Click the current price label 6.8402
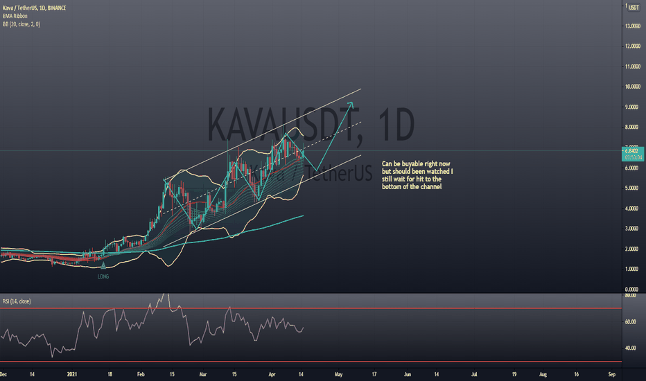Viewport: 646px width, 381px height. [631, 151]
